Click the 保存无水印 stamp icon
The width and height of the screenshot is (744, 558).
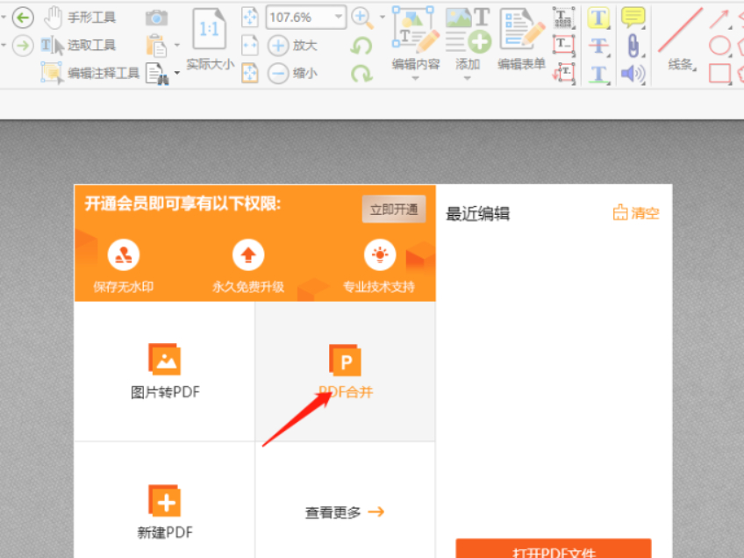point(124,255)
